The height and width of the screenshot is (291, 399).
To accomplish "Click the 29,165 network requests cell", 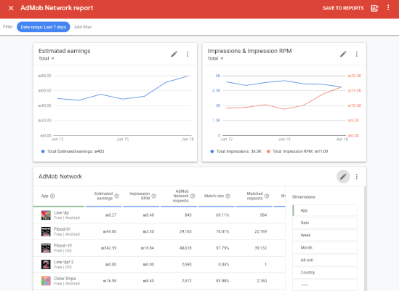I will (x=185, y=231).
